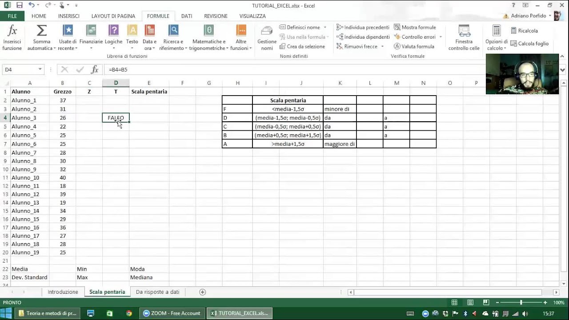Click Crea da selezione
The image size is (569, 320).
(302, 46)
